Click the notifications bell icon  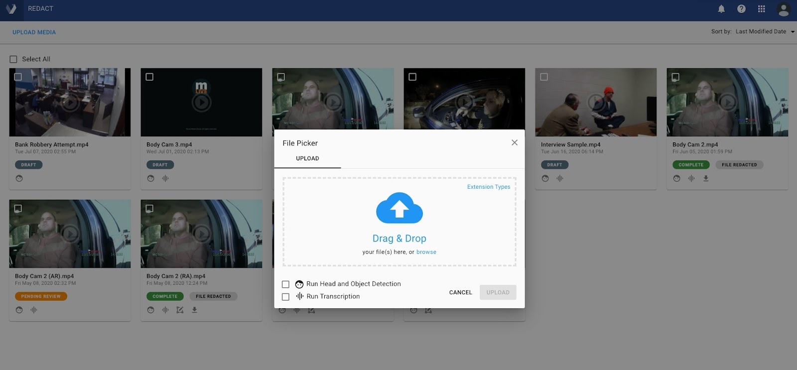point(721,9)
